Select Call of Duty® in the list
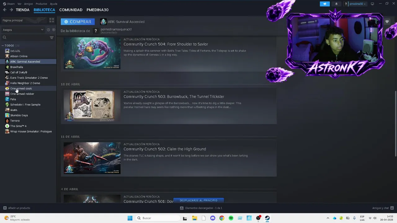The width and height of the screenshot is (397, 223). click(x=19, y=72)
